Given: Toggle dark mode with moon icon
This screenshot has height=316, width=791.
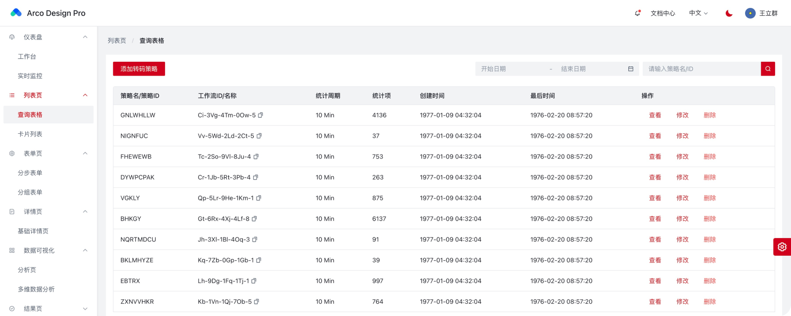Looking at the screenshot, I should (x=729, y=13).
